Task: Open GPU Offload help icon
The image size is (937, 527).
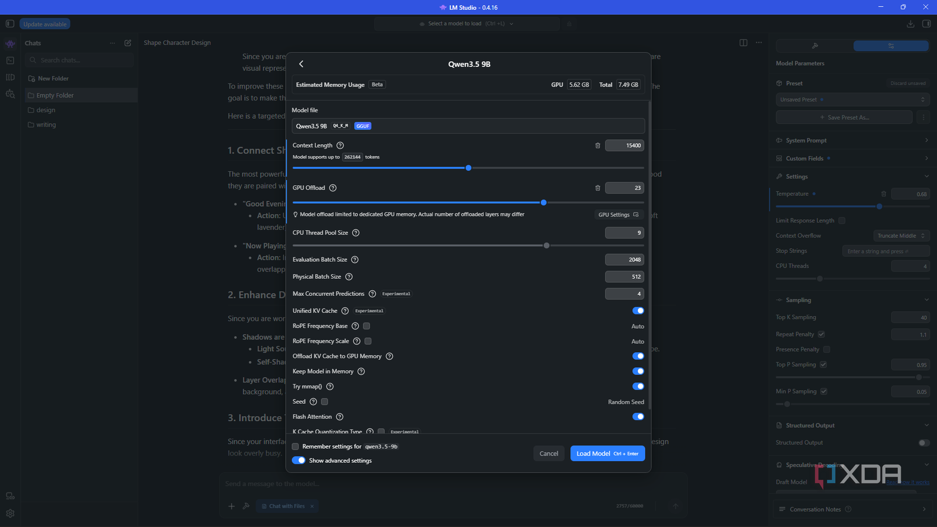Action: pos(333,188)
